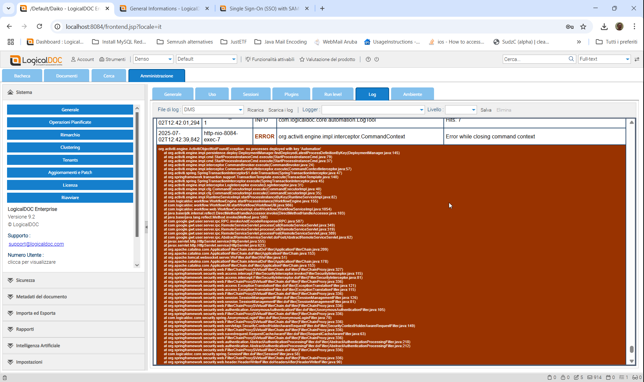Click the logout power icon

click(x=377, y=59)
